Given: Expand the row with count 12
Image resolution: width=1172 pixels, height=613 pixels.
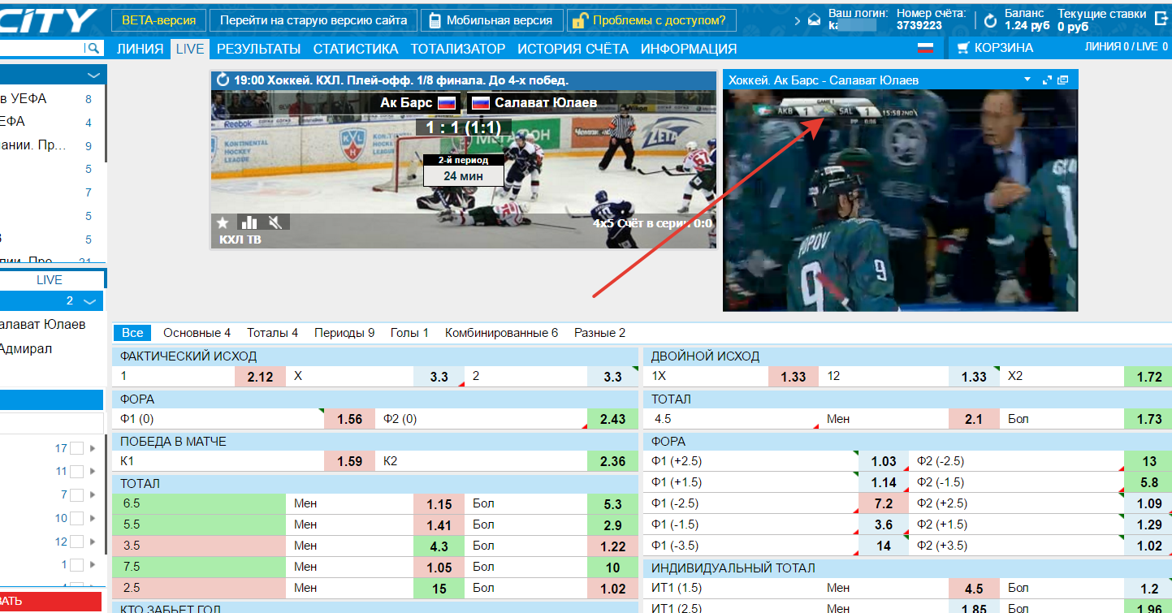Looking at the screenshot, I should coord(93,542).
